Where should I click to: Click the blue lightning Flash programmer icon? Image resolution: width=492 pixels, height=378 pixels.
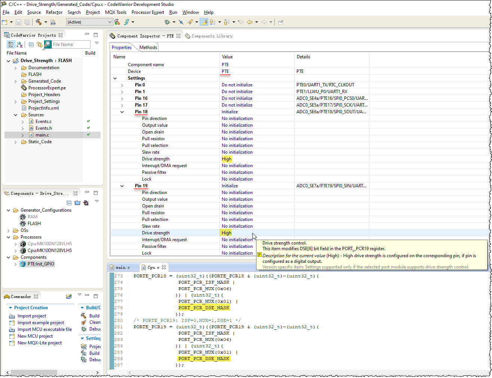[x=127, y=22]
